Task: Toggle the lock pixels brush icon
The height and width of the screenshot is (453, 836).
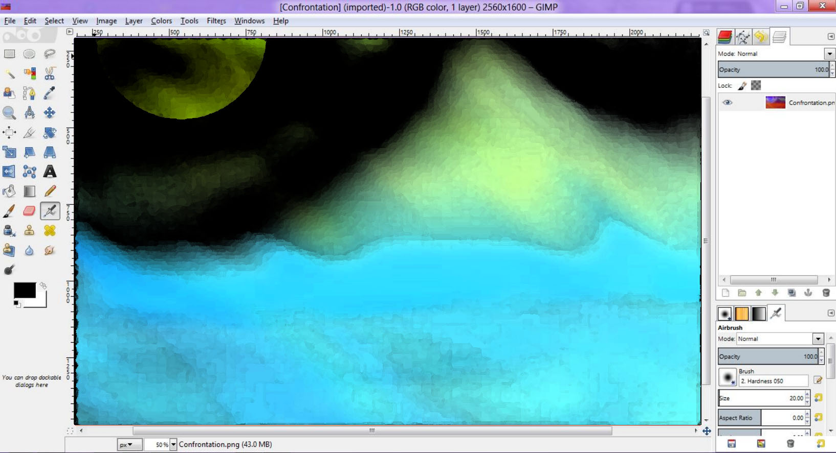Action: pos(742,86)
